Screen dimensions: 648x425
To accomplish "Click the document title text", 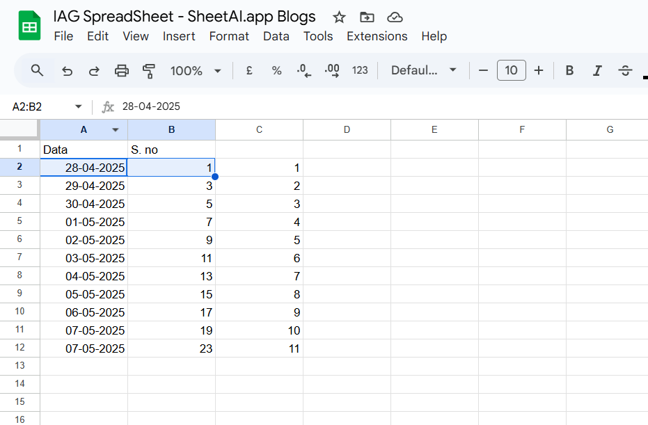I will tap(184, 17).
